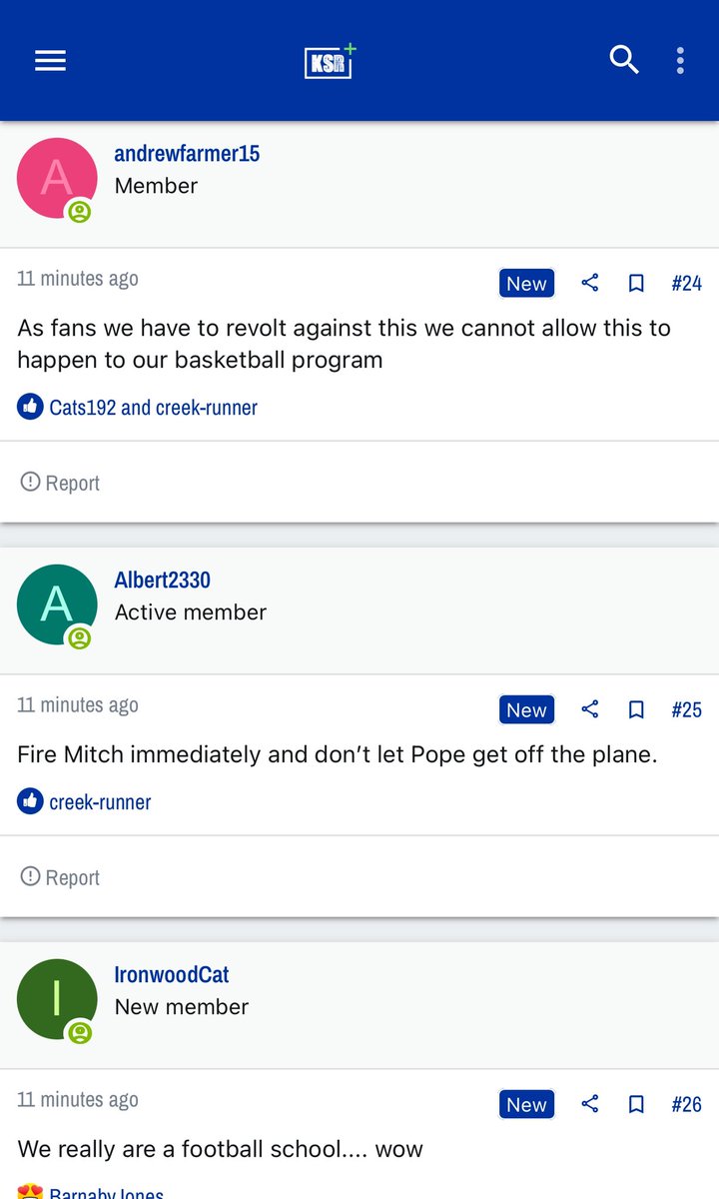Open post permalink #24
This screenshot has width=719, height=1199.
coord(686,284)
